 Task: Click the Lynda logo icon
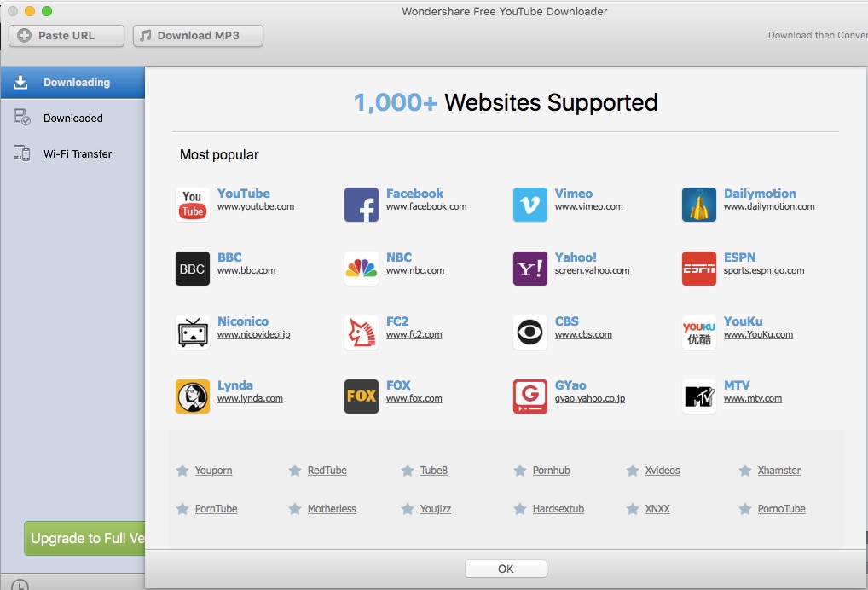tap(193, 396)
